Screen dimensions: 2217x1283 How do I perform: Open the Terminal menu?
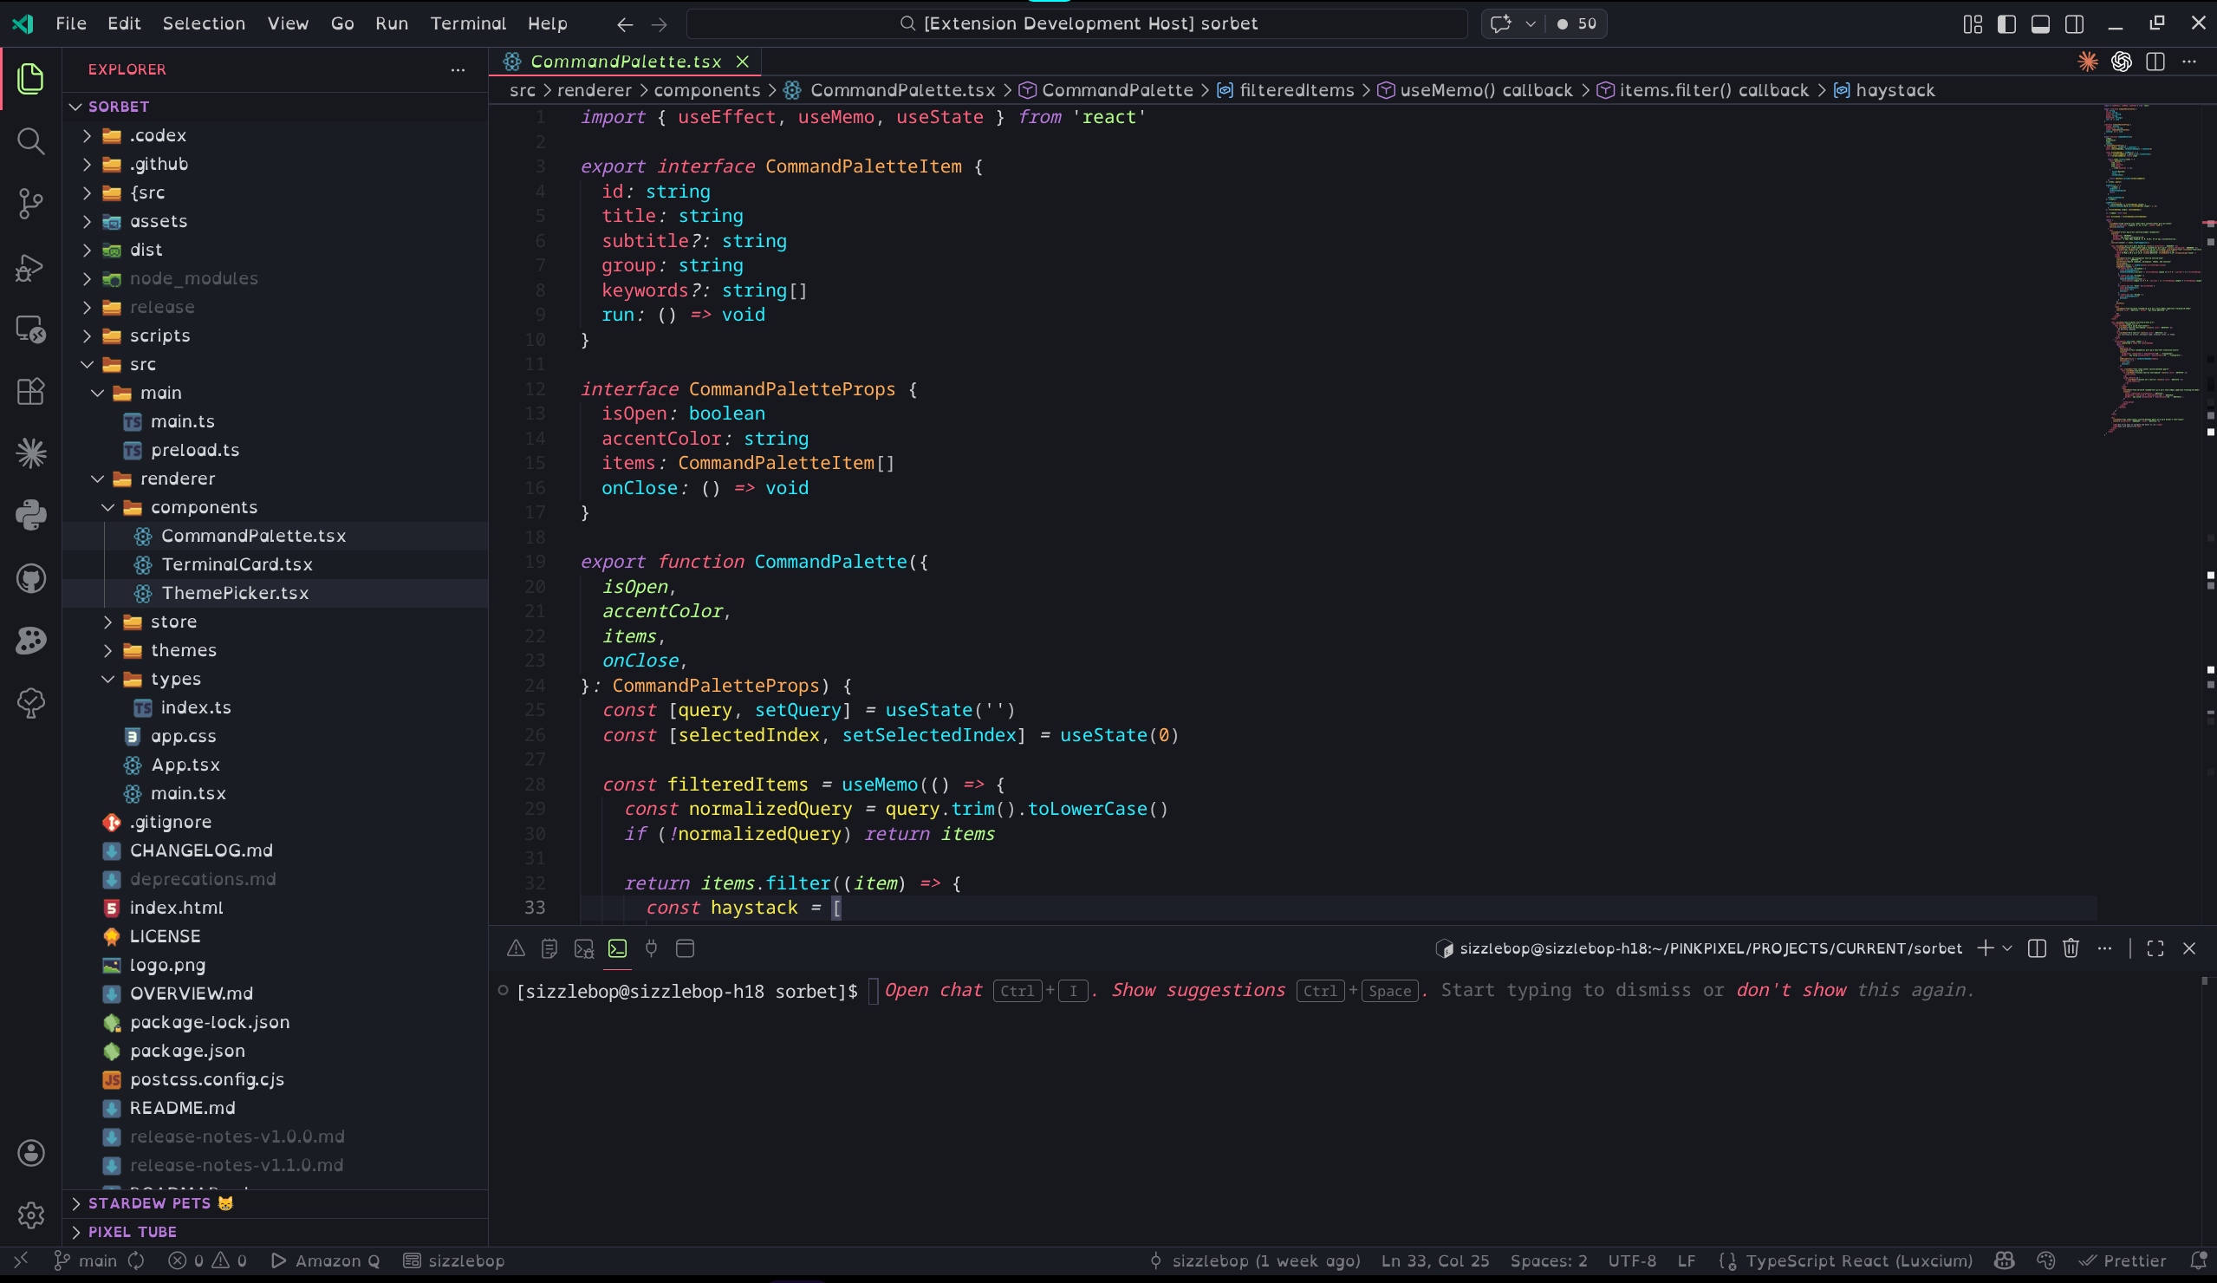(467, 23)
